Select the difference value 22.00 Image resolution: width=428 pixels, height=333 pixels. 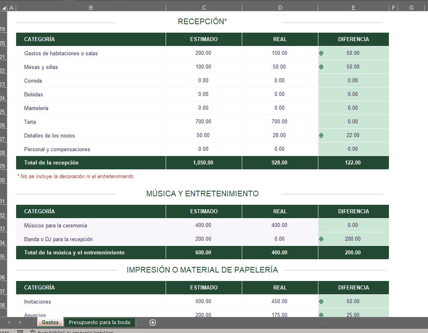pyautogui.click(x=353, y=135)
